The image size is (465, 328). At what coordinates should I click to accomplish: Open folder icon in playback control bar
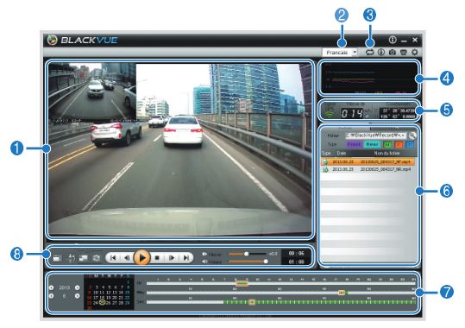click(57, 258)
